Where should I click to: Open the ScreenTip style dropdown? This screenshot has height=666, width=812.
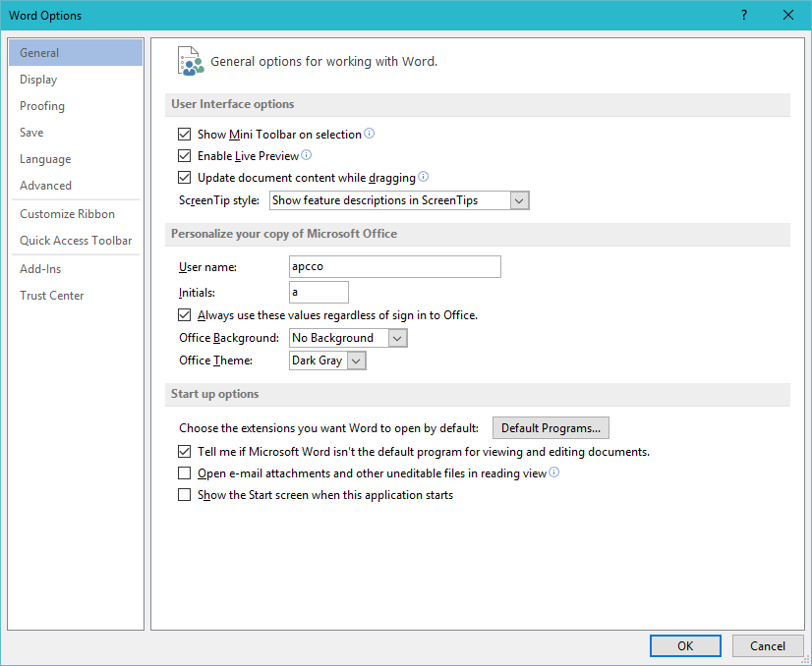click(x=520, y=200)
